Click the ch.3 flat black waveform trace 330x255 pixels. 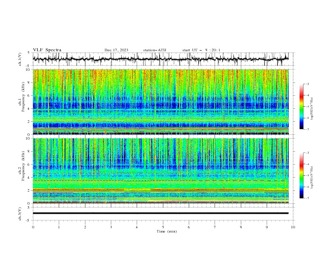[x=160, y=213]
